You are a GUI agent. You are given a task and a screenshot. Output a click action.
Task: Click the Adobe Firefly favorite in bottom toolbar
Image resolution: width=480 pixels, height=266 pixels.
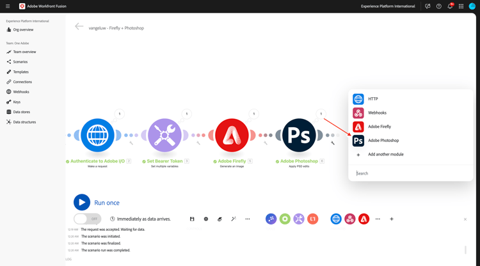pyautogui.click(x=364, y=219)
